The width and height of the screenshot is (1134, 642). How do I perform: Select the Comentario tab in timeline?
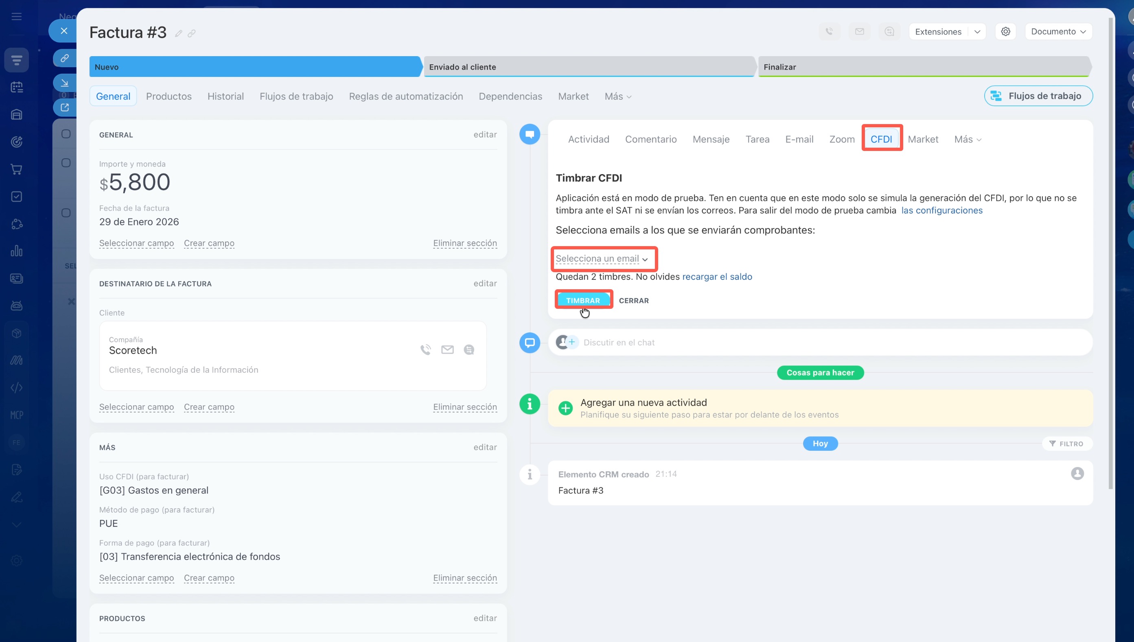(x=650, y=139)
